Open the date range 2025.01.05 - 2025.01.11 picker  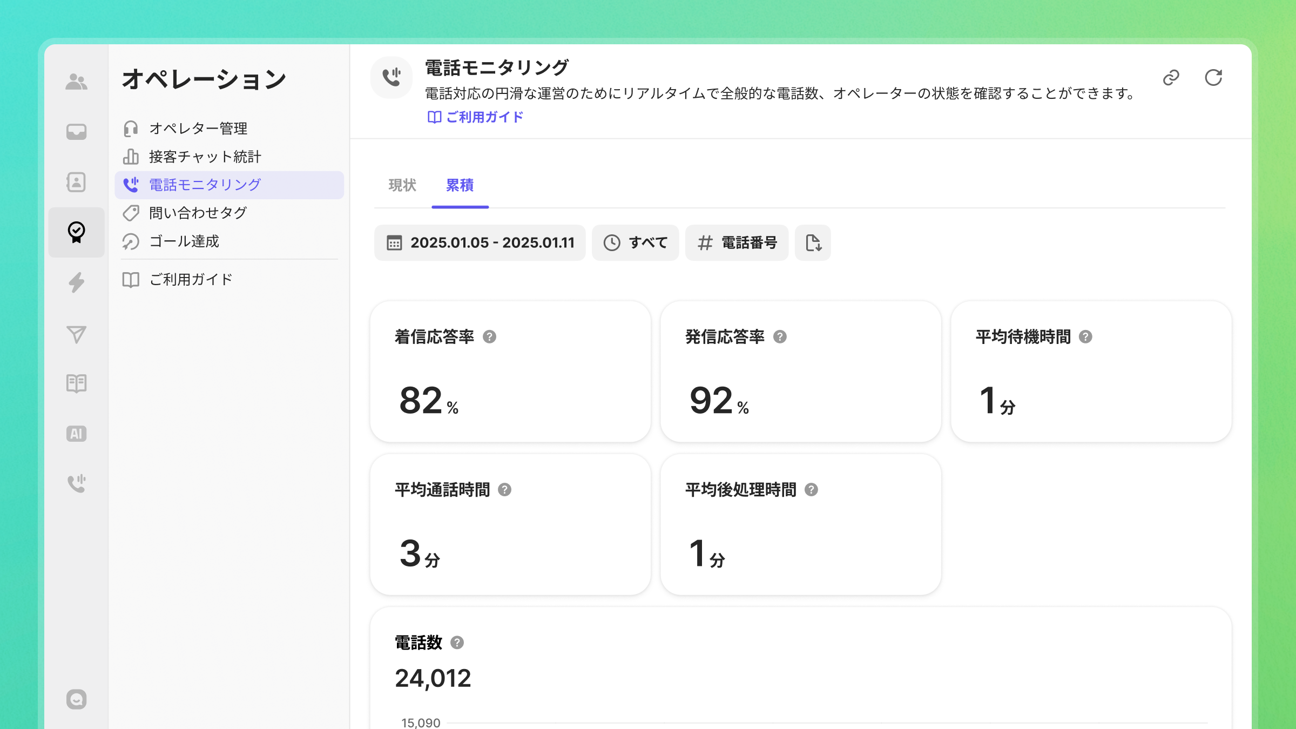480,243
